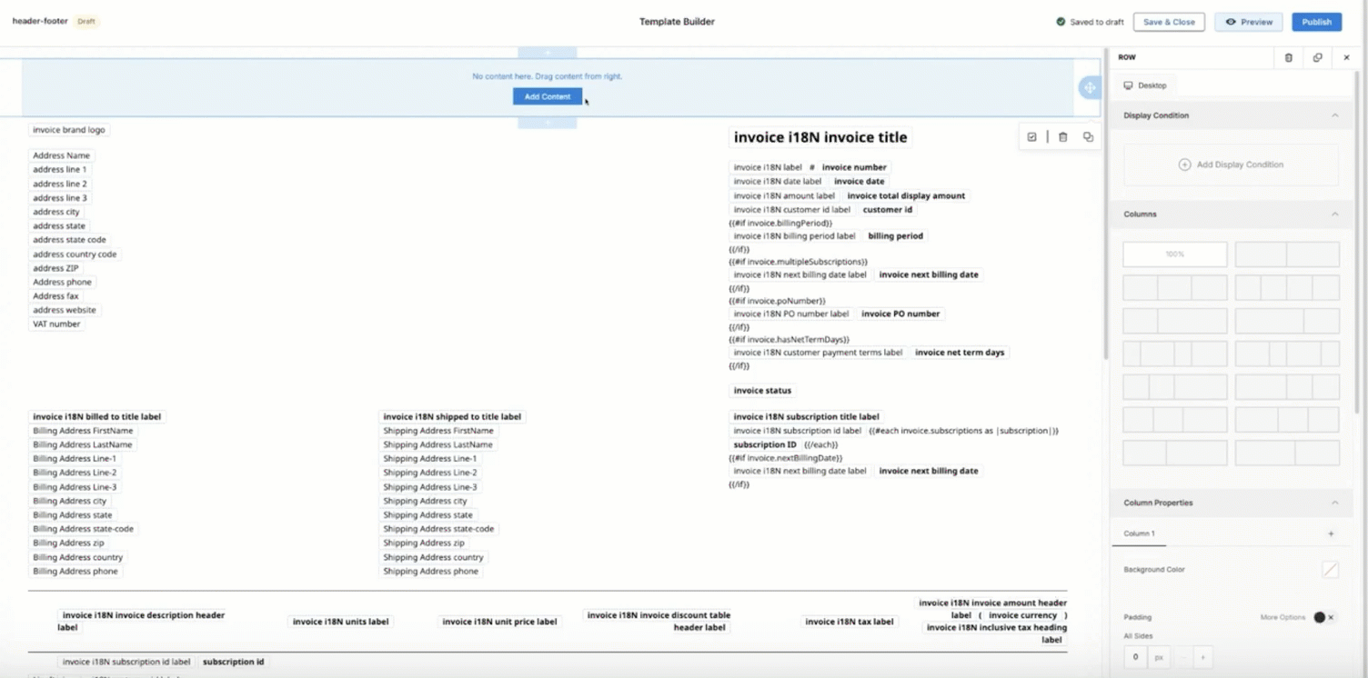Viewport: 1368px width, 678px height.
Task: Click the row drag-move handle icon
Action: point(1089,87)
